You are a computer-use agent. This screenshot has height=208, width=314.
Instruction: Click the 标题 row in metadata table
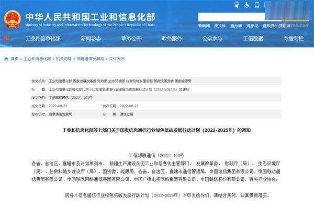[x=156, y=89]
